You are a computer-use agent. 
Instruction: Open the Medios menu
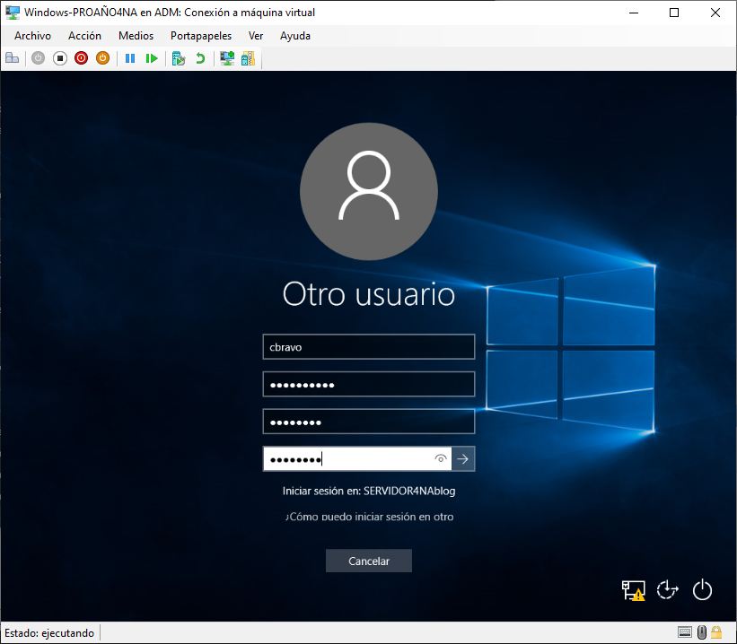[136, 36]
